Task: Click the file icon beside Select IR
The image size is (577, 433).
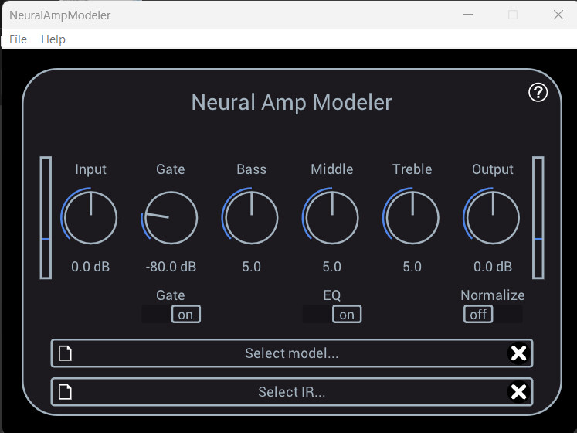Action: pos(65,392)
